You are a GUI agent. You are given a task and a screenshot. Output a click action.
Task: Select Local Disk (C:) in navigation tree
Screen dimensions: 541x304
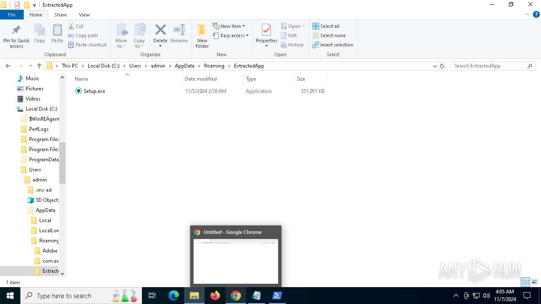[x=41, y=109]
